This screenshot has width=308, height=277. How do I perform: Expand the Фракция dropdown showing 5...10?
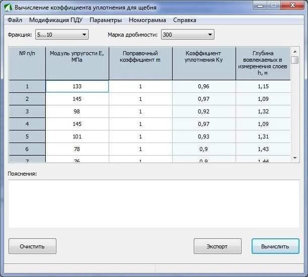[62, 35]
